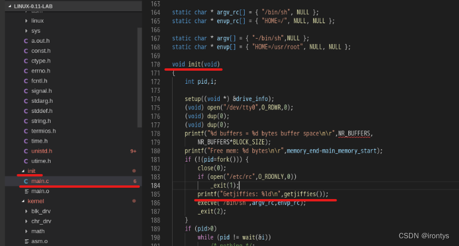
Task: Open time.h header file
Action: point(39,141)
